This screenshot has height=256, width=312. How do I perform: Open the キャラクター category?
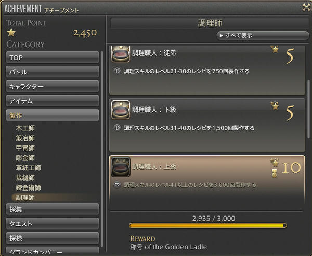[53, 86]
